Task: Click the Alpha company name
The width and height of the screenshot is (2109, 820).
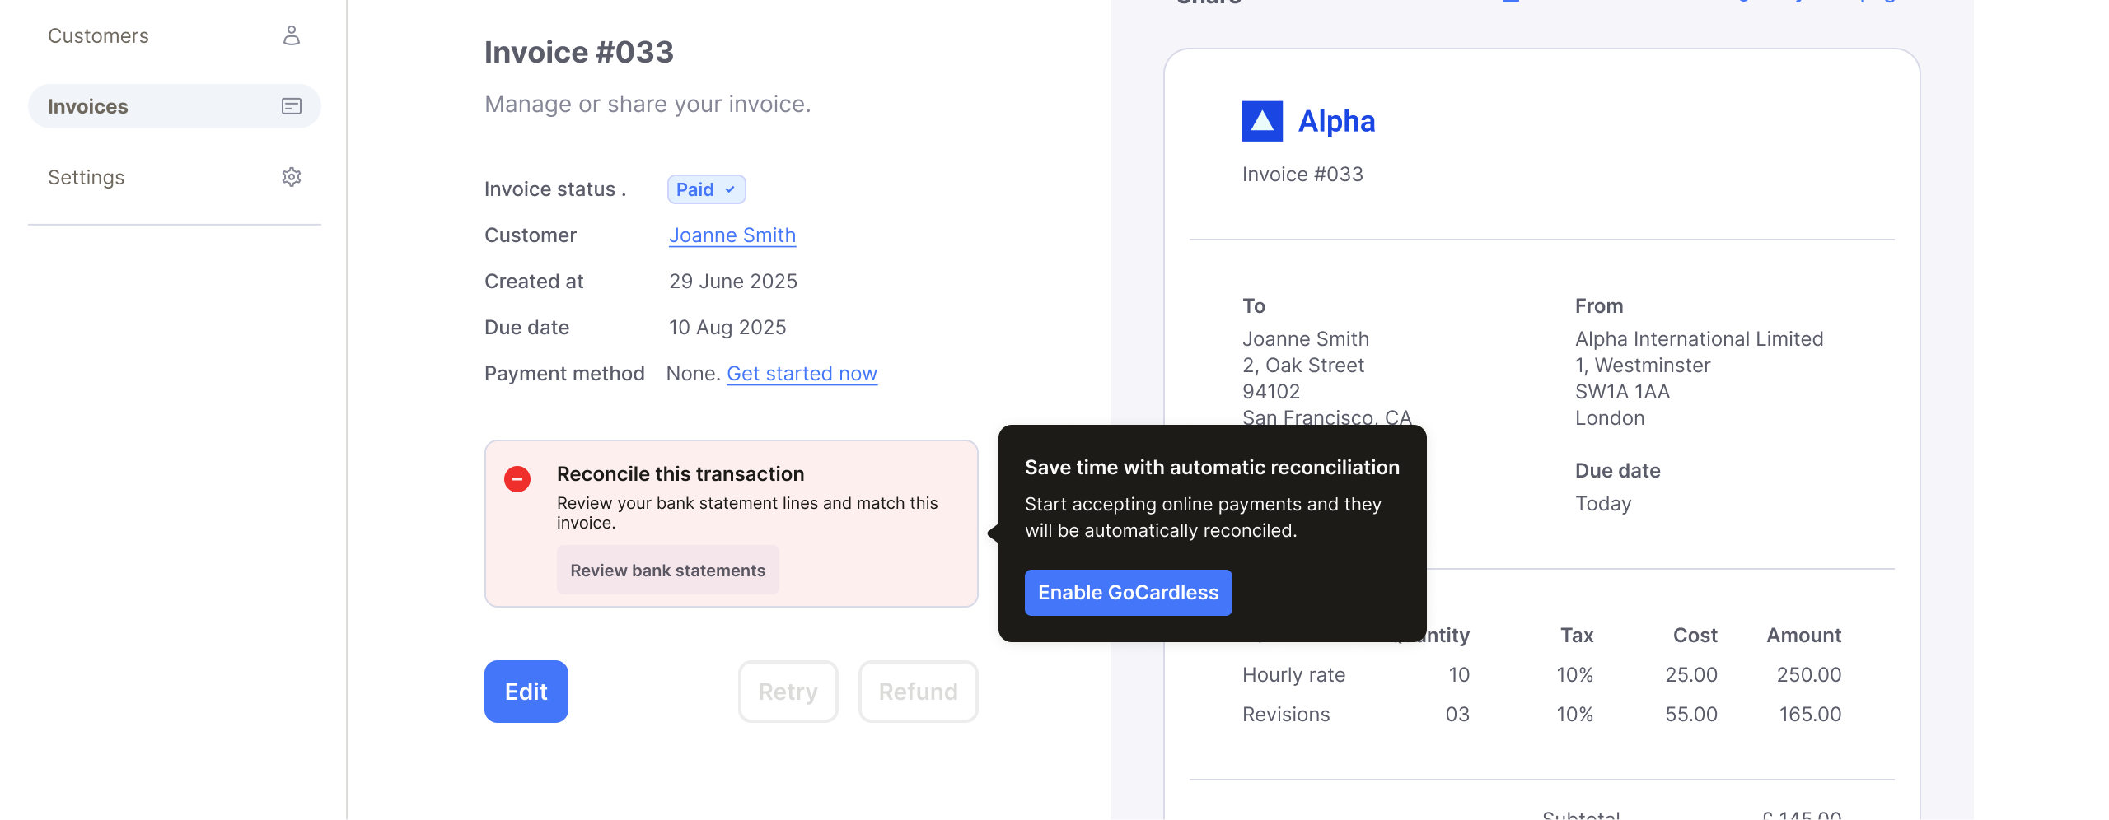Action: pos(1336,121)
